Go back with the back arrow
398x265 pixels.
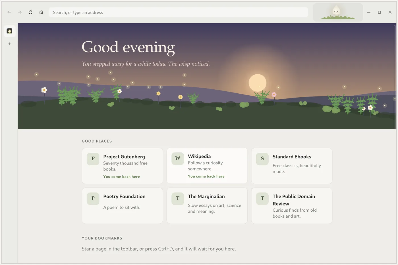pyautogui.click(x=9, y=12)
